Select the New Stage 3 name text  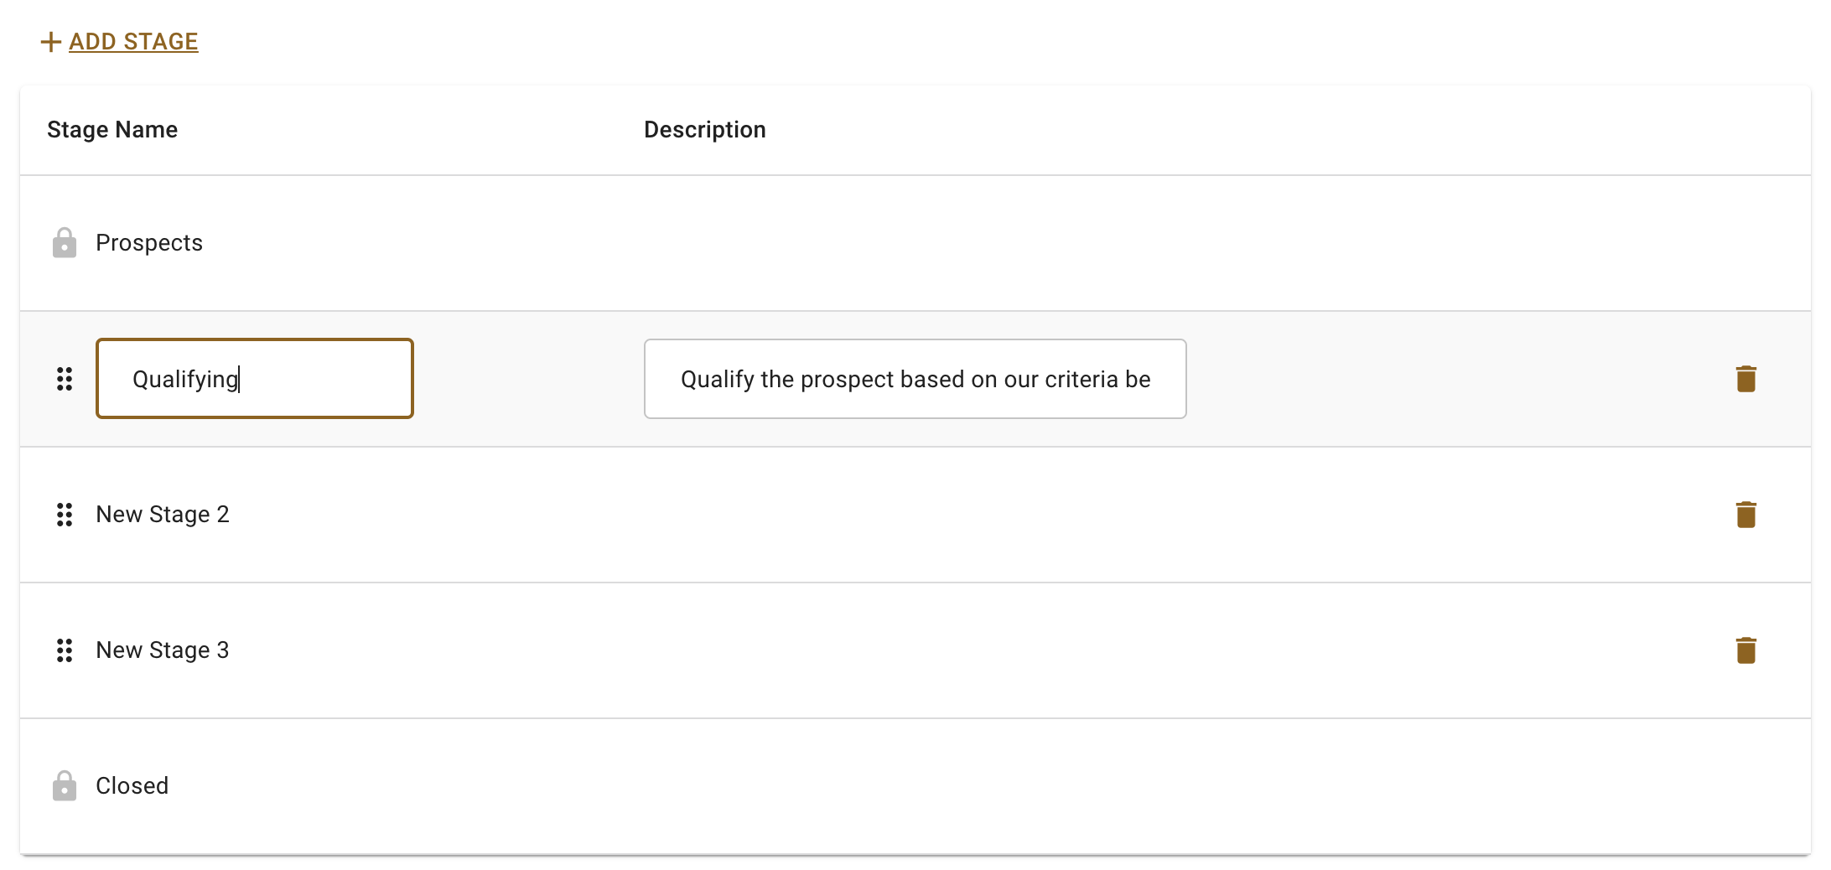click(163, 650)
